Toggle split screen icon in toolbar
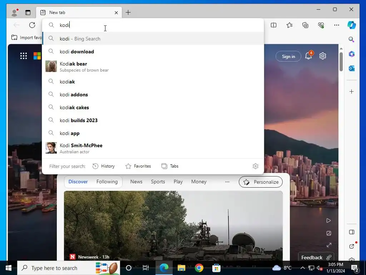The image size is (366, 275). point(273,25)
